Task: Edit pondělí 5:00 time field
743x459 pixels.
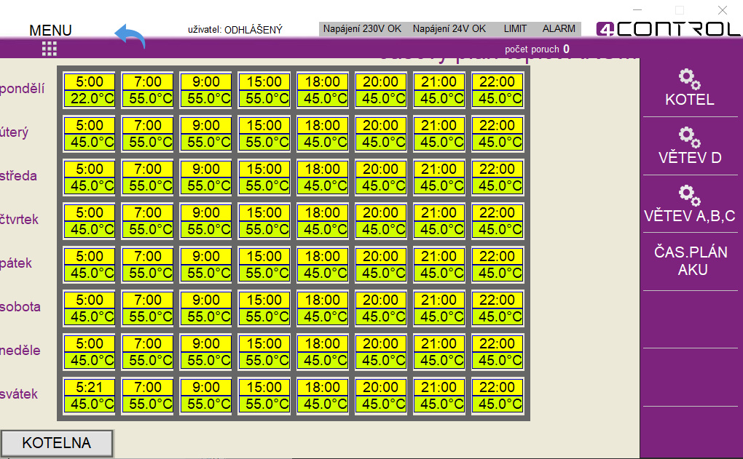Action: click(x=90, y=82)
